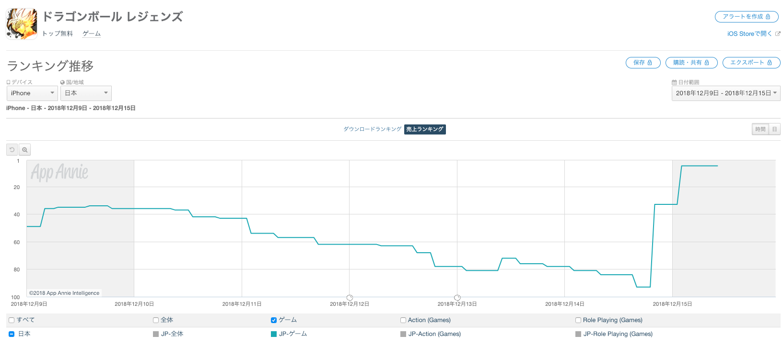Click the lock icon on エクスポート button
783x347 pixels.
coord(770,63)
